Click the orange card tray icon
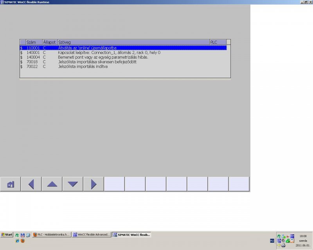Viewport: 313px width, 250px height. click(x=292, y=241)
